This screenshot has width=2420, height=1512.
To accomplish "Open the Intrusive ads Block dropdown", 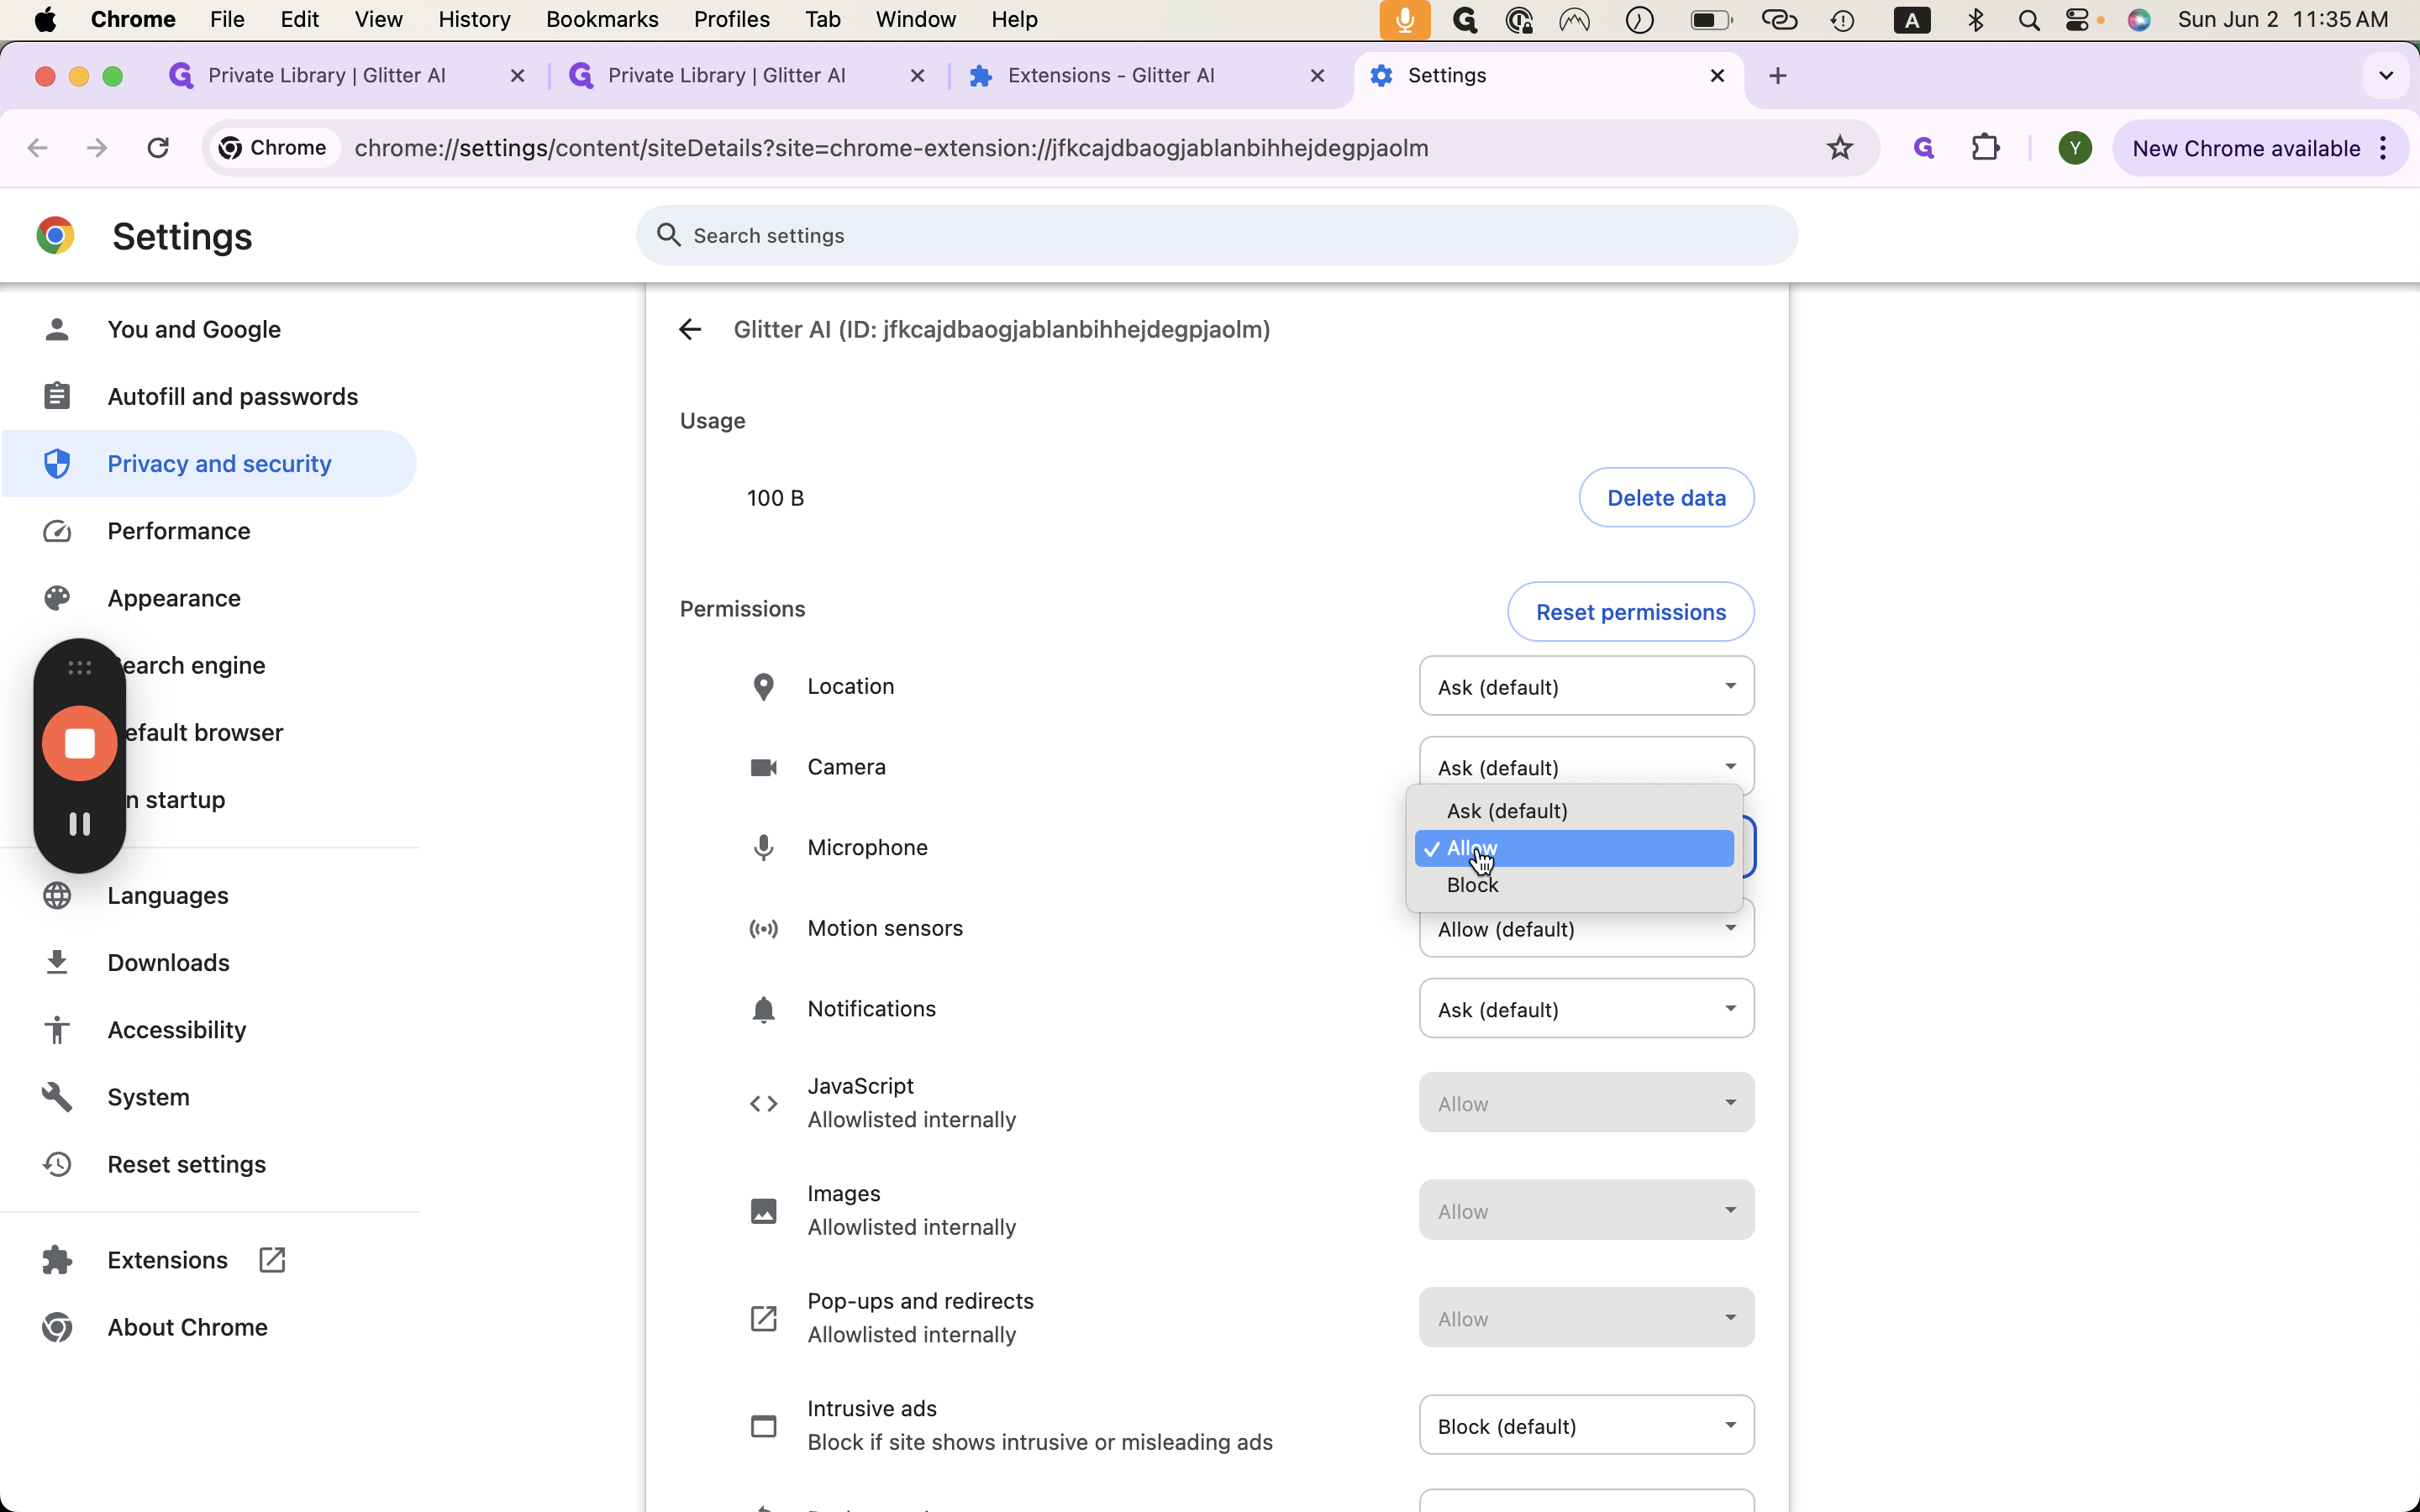I will (1586, 1425).
